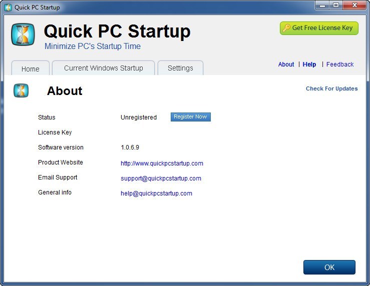This screenshot has height=286, width=370.
Task: Switch to Current Windows Startup tab
Action: 103,68
